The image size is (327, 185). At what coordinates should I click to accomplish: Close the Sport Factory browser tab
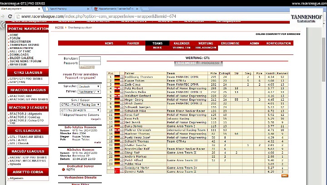pos(88,9)
